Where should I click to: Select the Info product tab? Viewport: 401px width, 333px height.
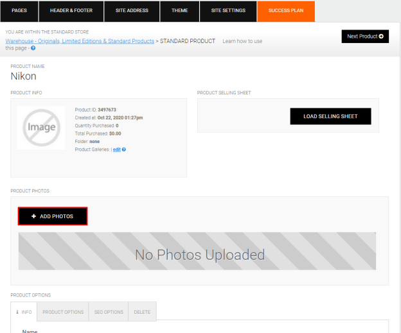click(24, 312)
